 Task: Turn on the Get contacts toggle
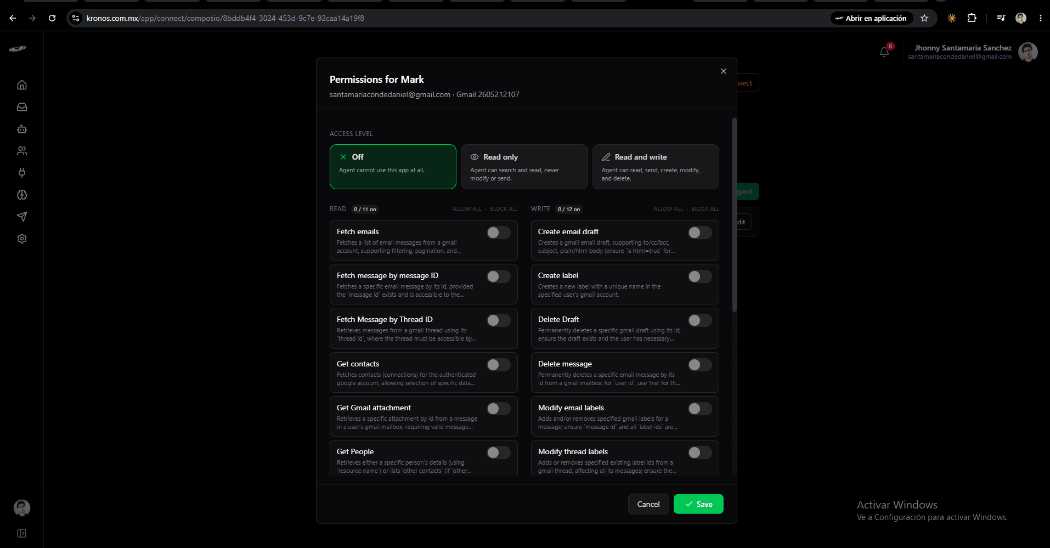click(499, 365)
